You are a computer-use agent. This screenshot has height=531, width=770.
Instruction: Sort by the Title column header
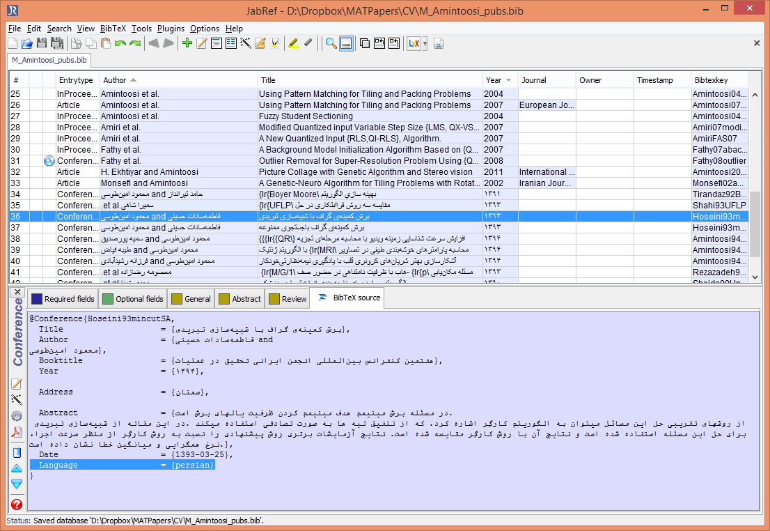(x=369, y=80)
